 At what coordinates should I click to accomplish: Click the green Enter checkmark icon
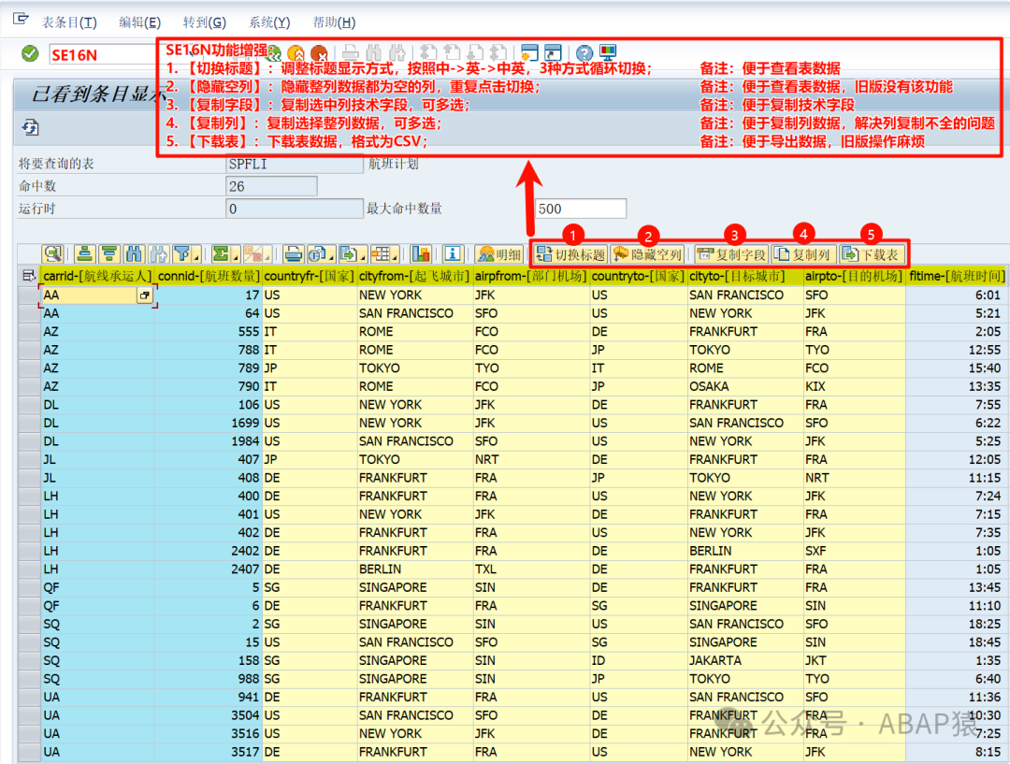(30, 53)
